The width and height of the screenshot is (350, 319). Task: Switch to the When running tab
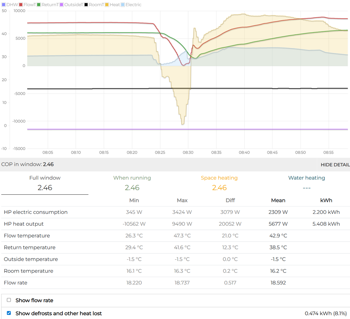click(x=132, y=183)
